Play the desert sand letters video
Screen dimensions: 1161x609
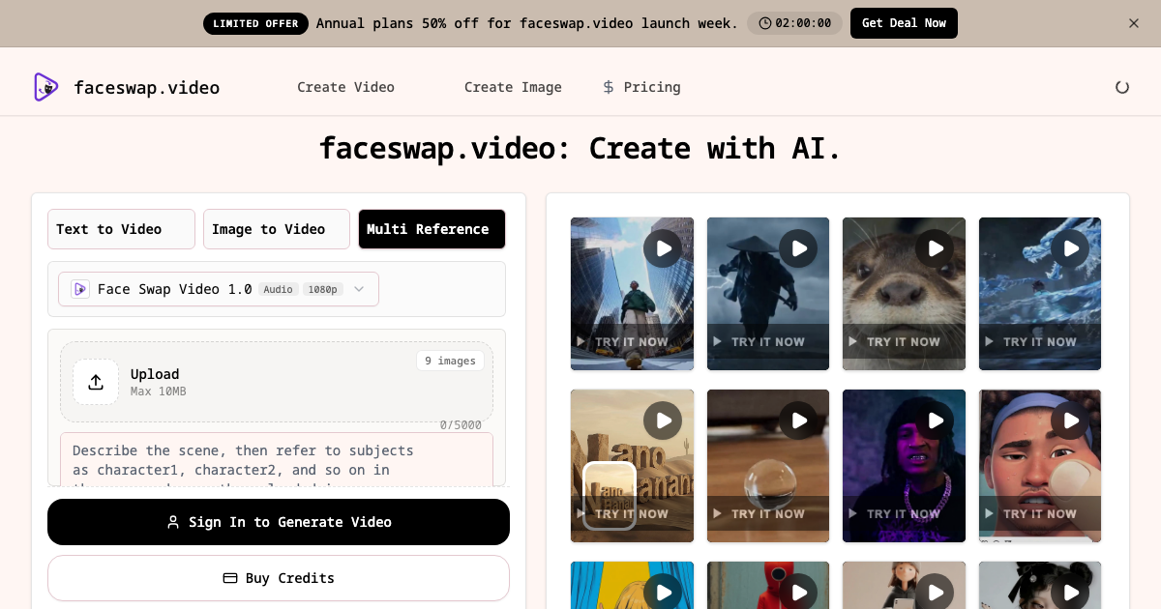pyautogui.click(x=663, y=420)
